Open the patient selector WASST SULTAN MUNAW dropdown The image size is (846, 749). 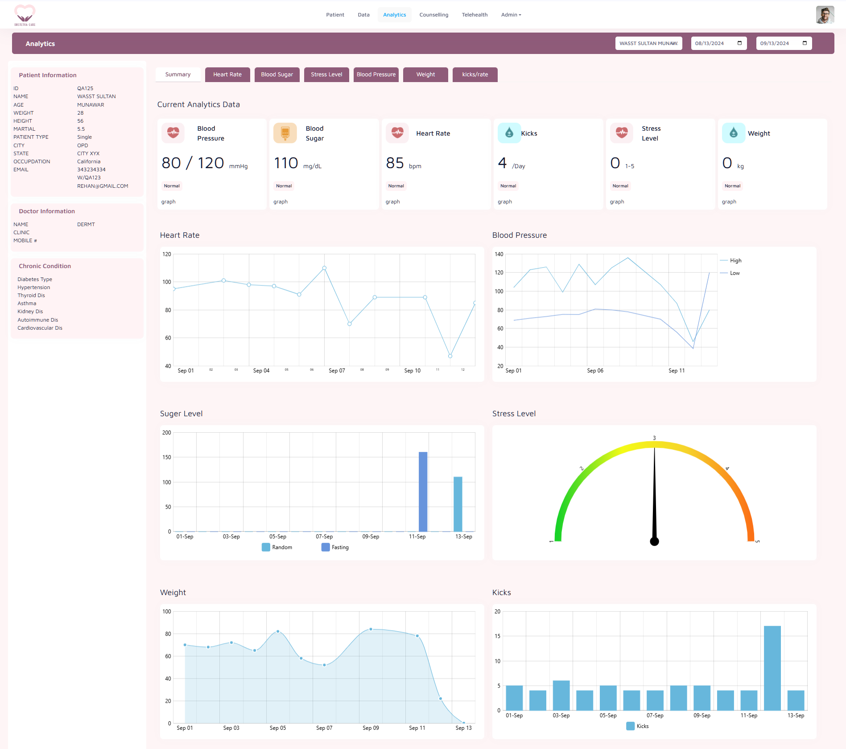(648, 43)
